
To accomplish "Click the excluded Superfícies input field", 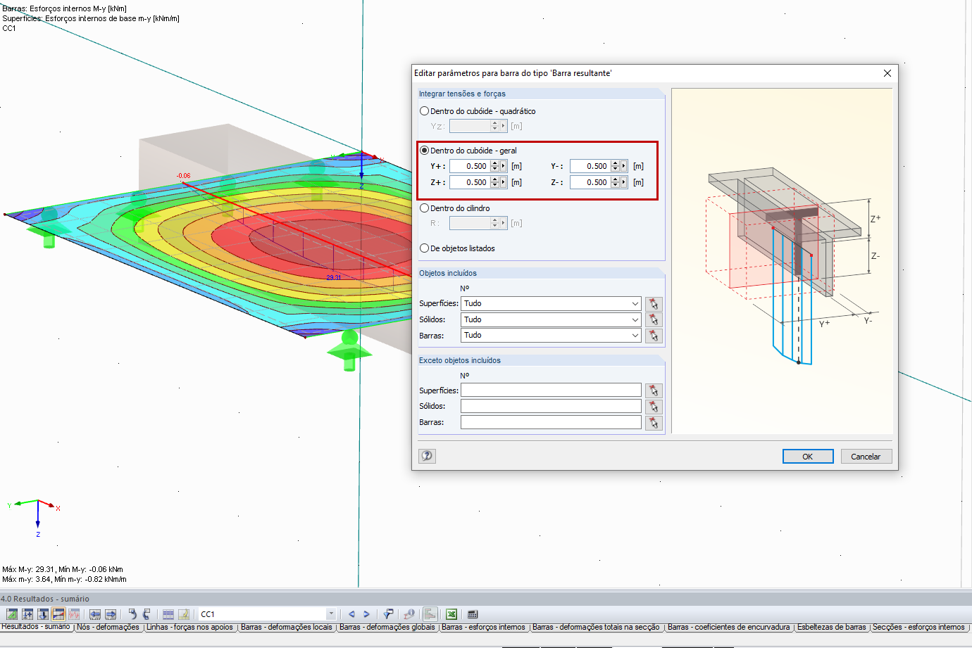I will pos(551,390).
